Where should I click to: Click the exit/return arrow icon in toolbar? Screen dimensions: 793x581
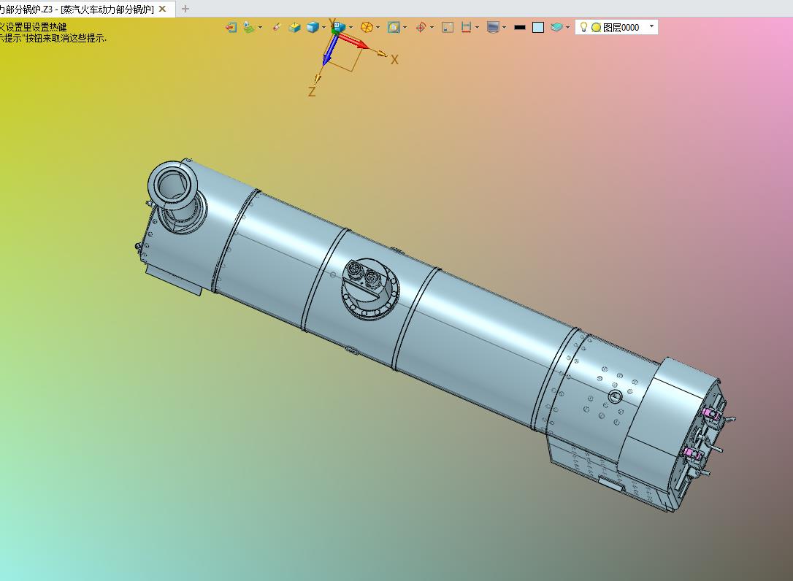[231, 27]
